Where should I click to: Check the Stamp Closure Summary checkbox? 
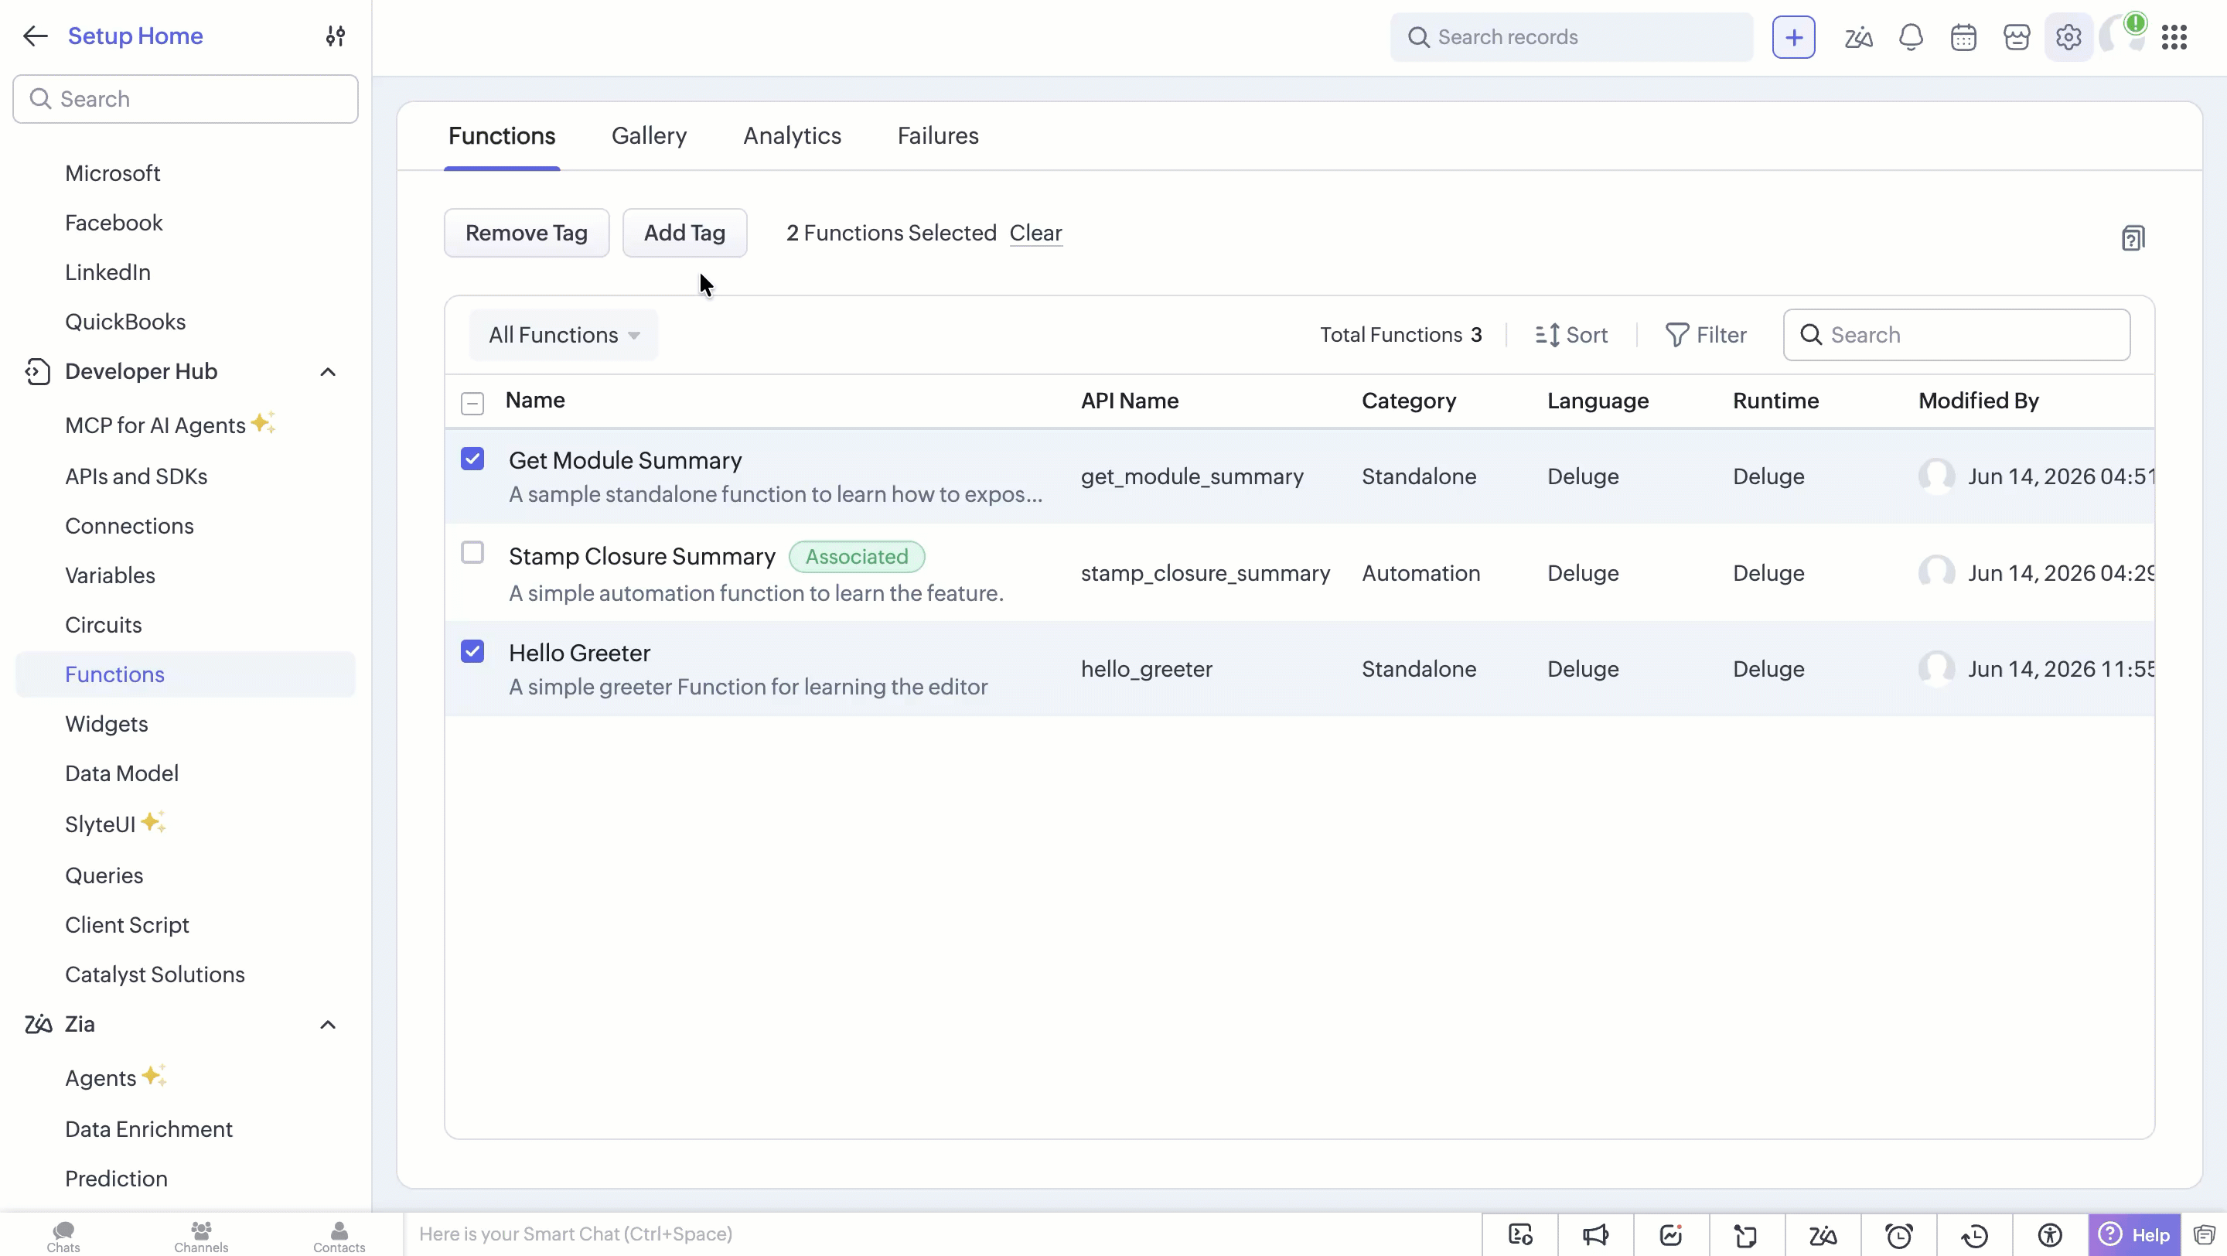pyautogui.click(x=472, y=552)
